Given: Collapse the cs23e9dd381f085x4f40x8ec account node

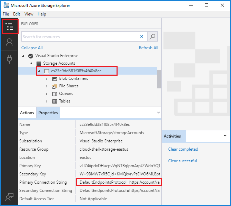Looking at the screenshot, I should click(x=39, y=71).
